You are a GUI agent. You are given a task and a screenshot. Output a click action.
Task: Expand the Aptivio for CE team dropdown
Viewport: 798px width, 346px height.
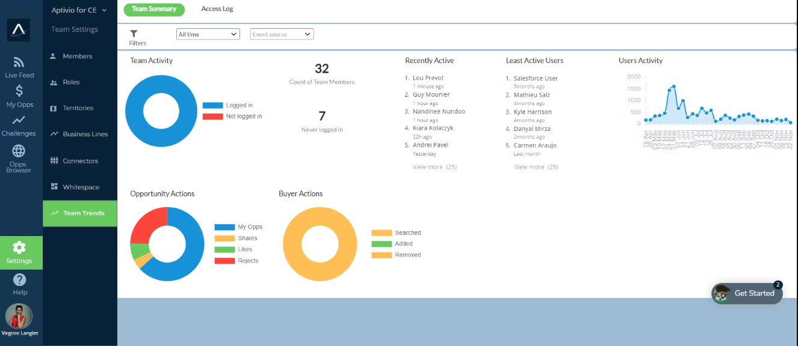tap(79, 10)
